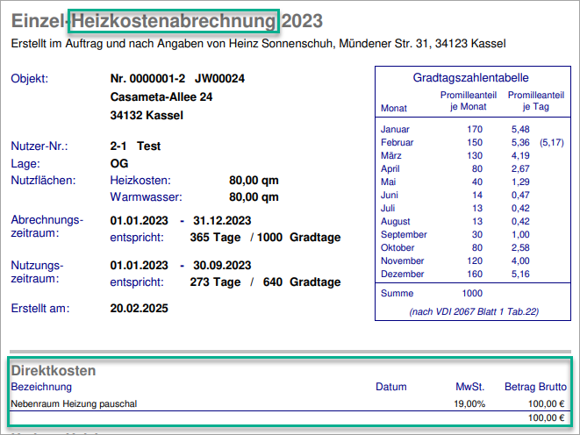Click the value '1,00' for September

520,235
